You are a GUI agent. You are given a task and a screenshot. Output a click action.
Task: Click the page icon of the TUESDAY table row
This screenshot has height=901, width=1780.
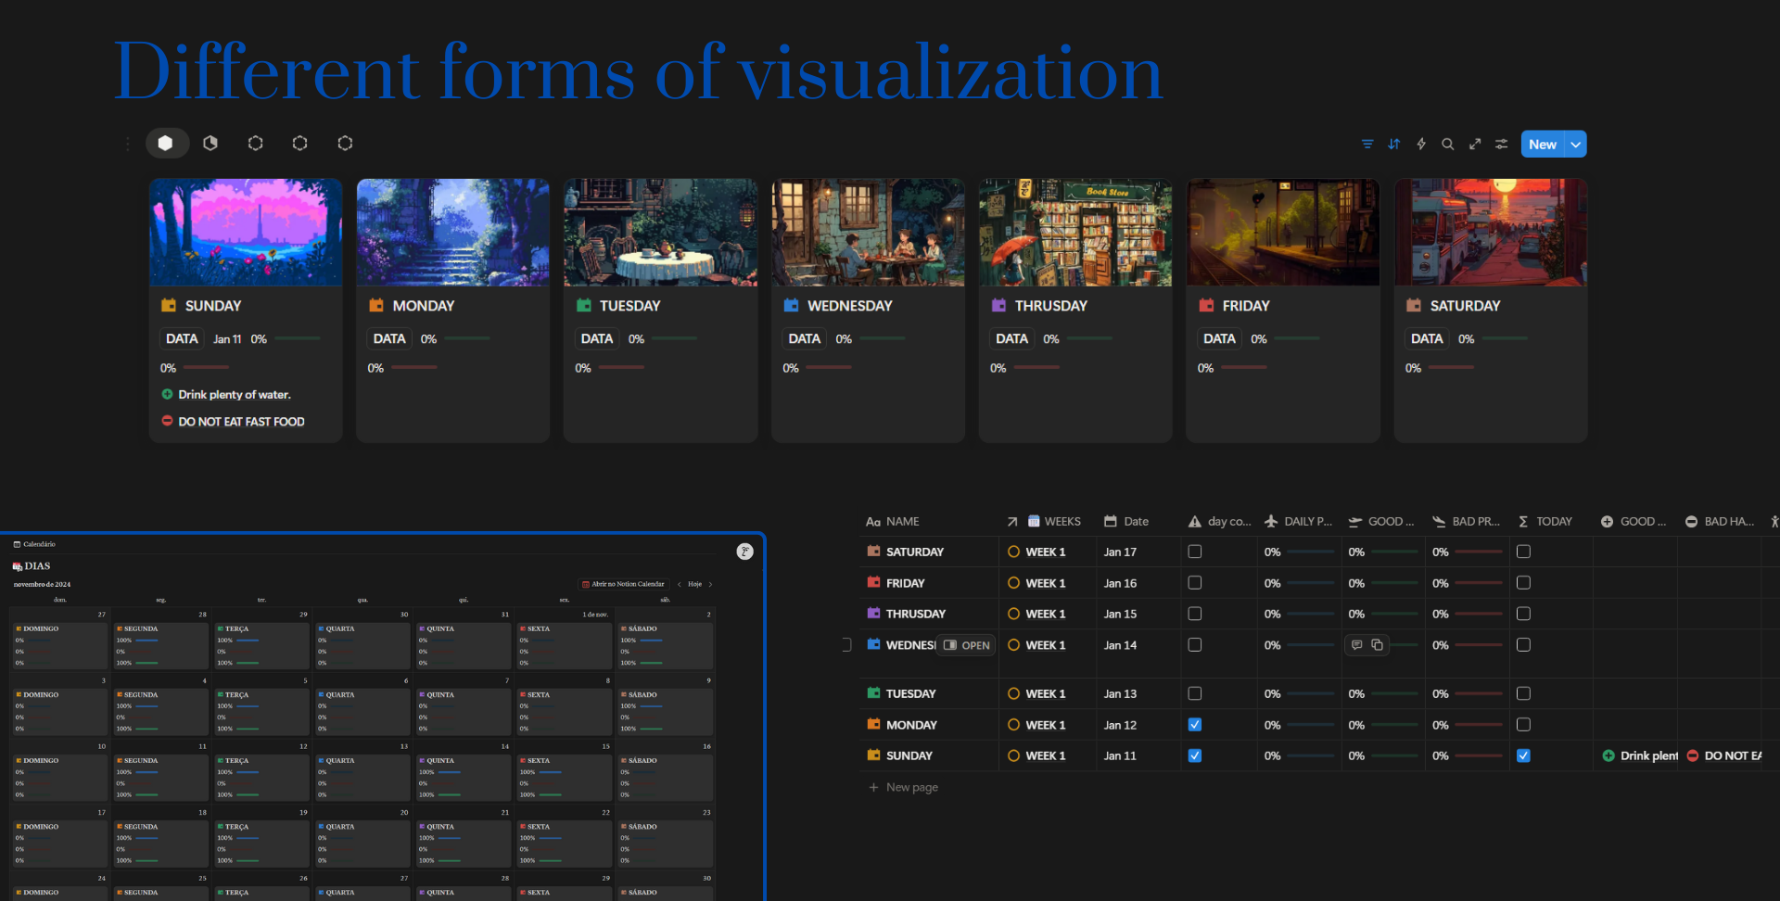point(873,692)
